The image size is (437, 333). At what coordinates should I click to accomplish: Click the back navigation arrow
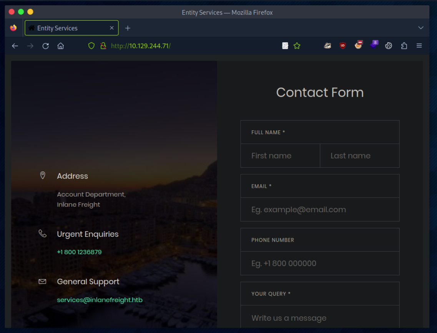click(15, 46)
